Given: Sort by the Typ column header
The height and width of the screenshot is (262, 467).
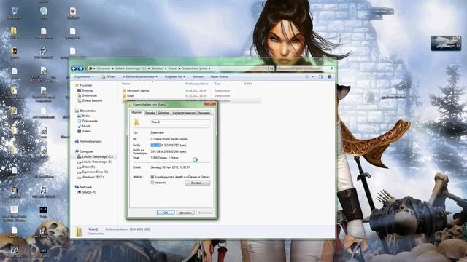Looking at the screenshot, I should (217, 84).
